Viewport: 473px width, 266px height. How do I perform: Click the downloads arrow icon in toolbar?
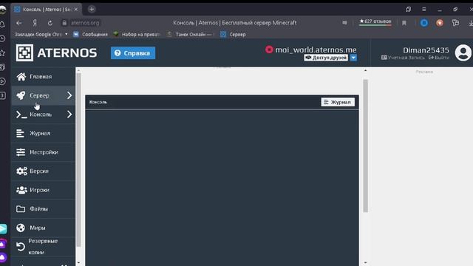[470, 23]
